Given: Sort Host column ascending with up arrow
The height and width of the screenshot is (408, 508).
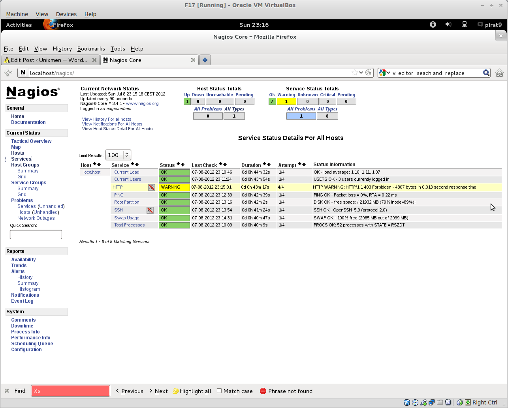Looking at the screenshot, I should tap(95, 164).
